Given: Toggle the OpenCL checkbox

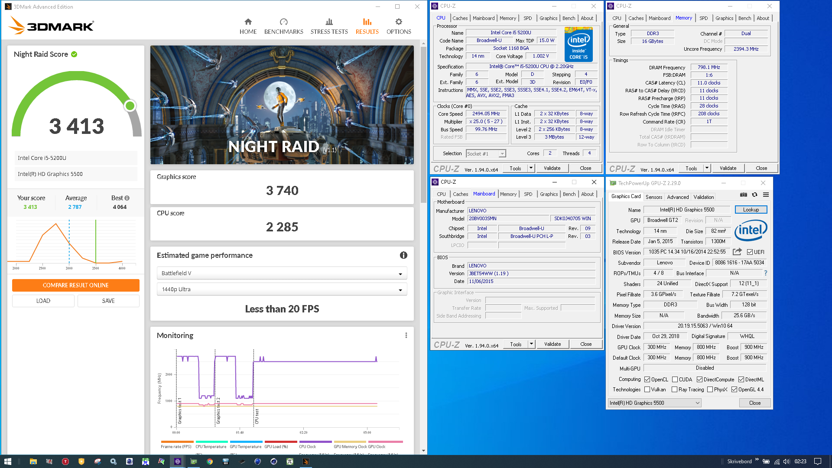Looking at the screenshot, I should pos(647,380).
